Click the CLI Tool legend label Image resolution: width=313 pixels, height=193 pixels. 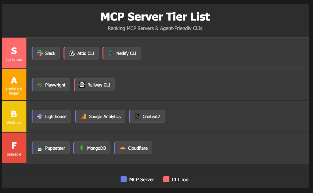pyautogui.click(x=180, y=179)
